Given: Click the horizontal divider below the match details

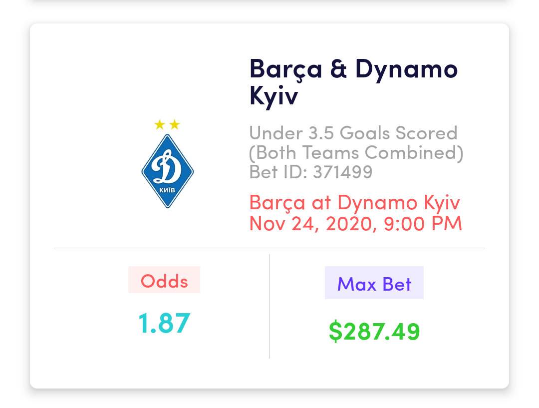Looking at the screenshot, I should tap(269, 248).
